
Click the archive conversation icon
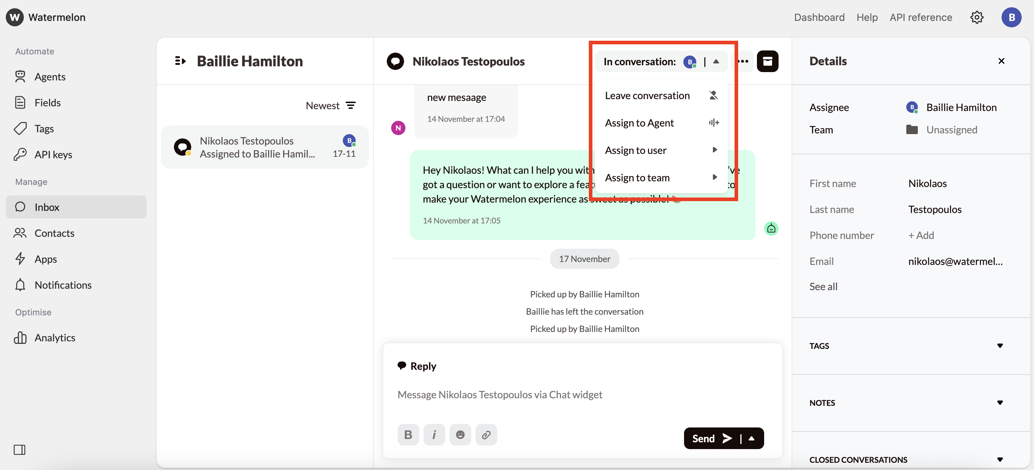[x=767, y=61]
